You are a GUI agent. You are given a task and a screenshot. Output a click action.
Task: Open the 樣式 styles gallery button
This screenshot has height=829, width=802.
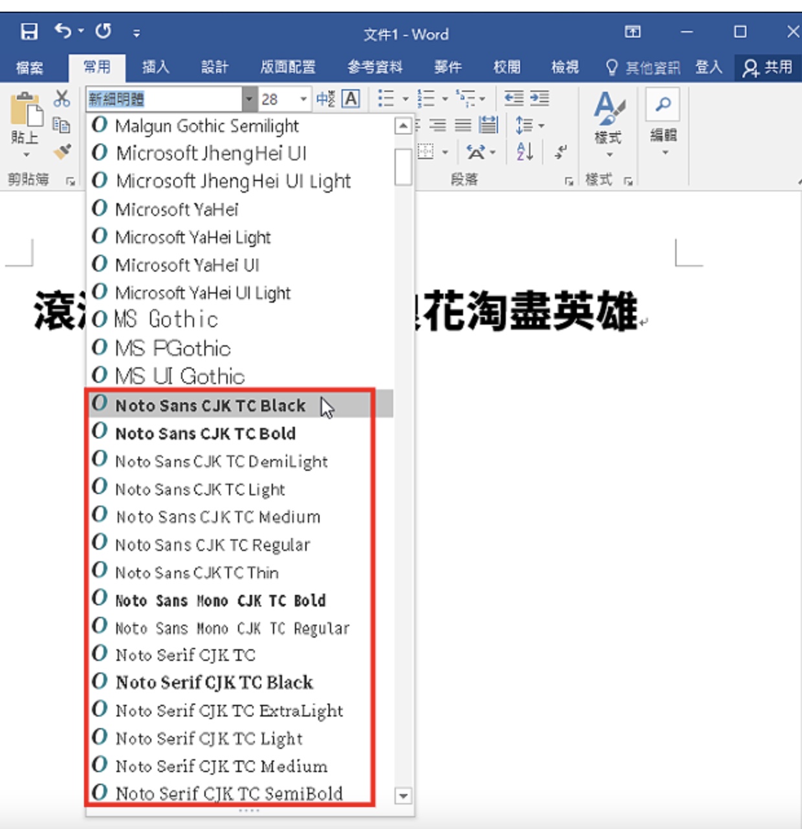coord(608,125)
